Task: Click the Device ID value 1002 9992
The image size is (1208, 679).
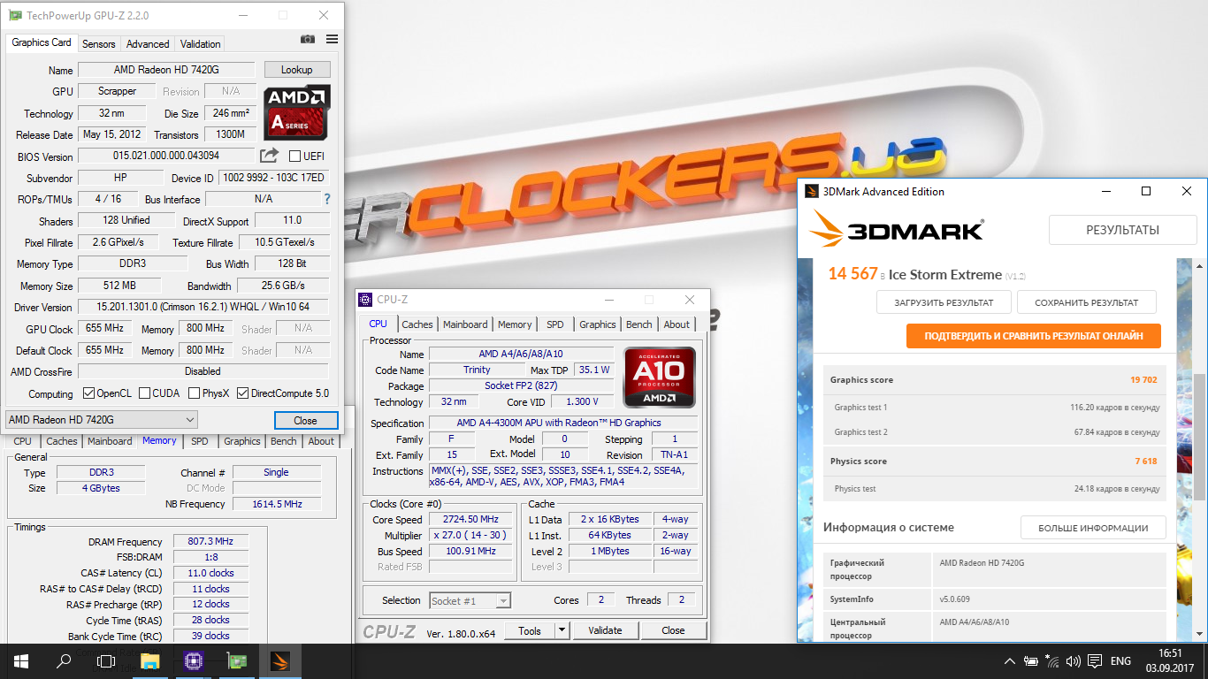Action: click(273, 178)
